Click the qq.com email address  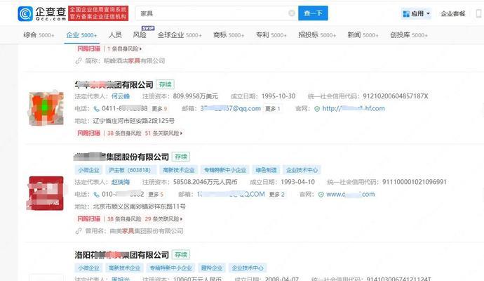coord(231,108)
